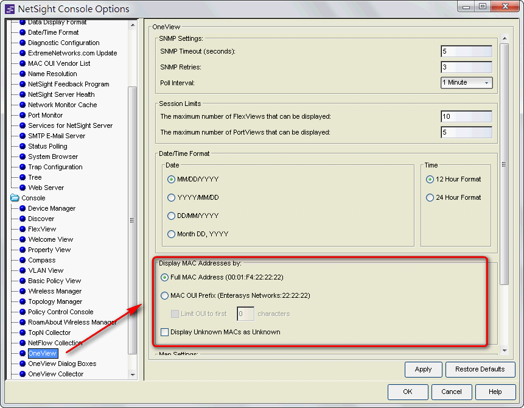
Task: Click OneView panel scroll up arrow
Action: tap(505, 39)
